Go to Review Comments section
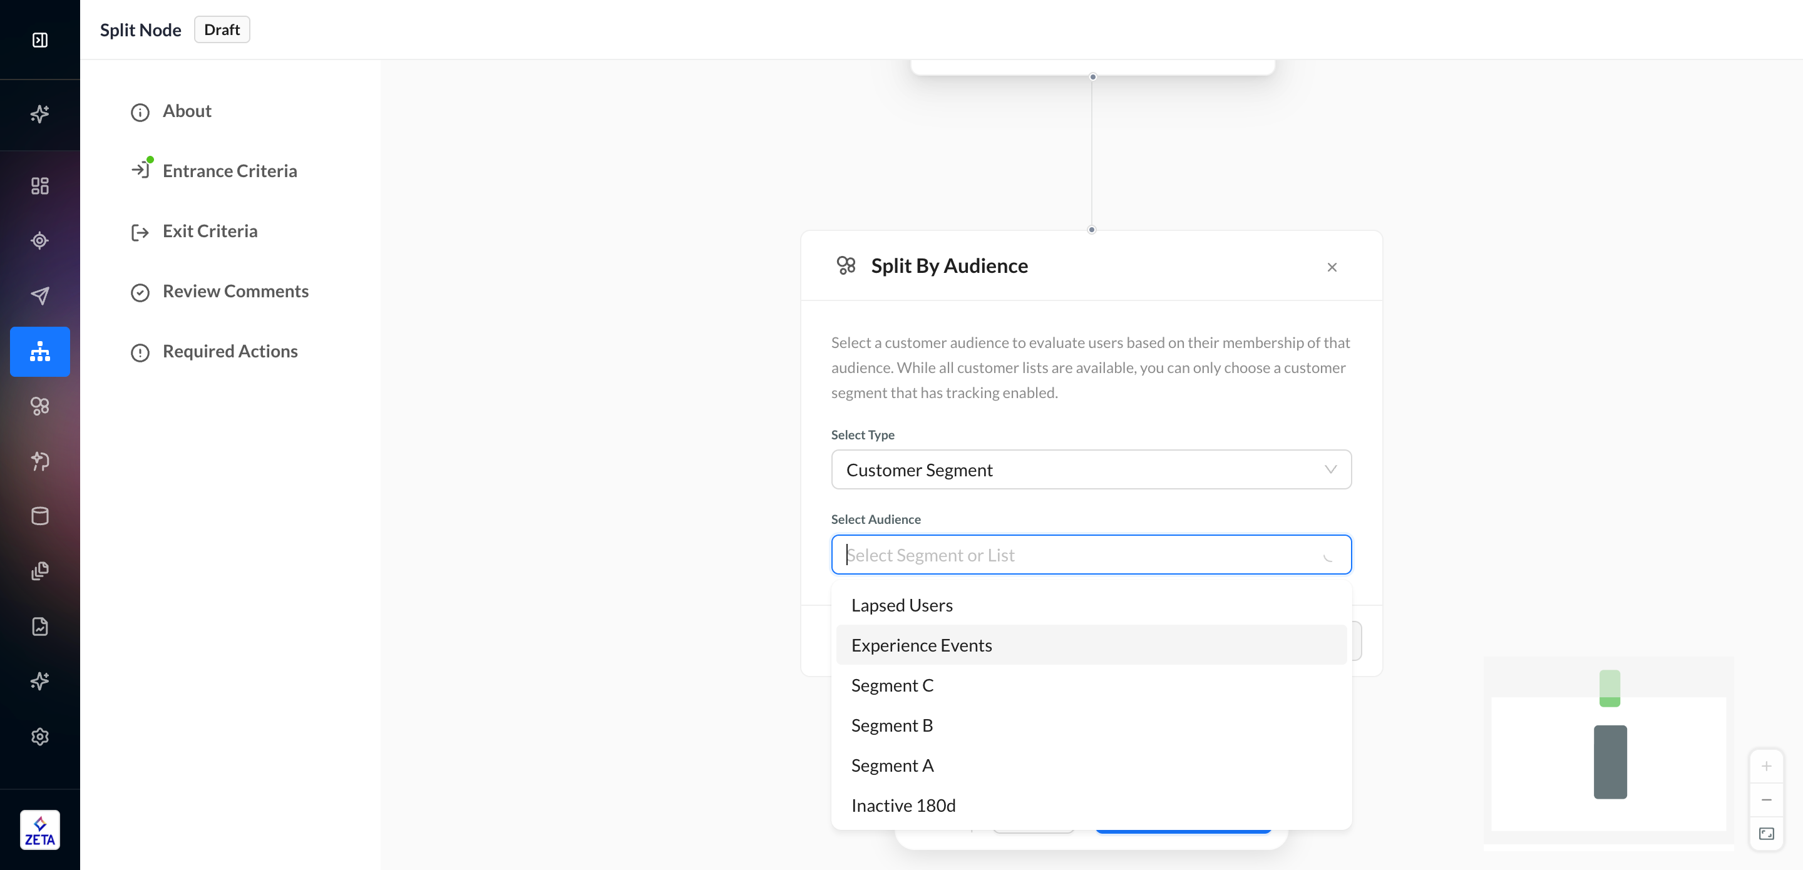The image size is (1803, 870). [x=235, y=291]
